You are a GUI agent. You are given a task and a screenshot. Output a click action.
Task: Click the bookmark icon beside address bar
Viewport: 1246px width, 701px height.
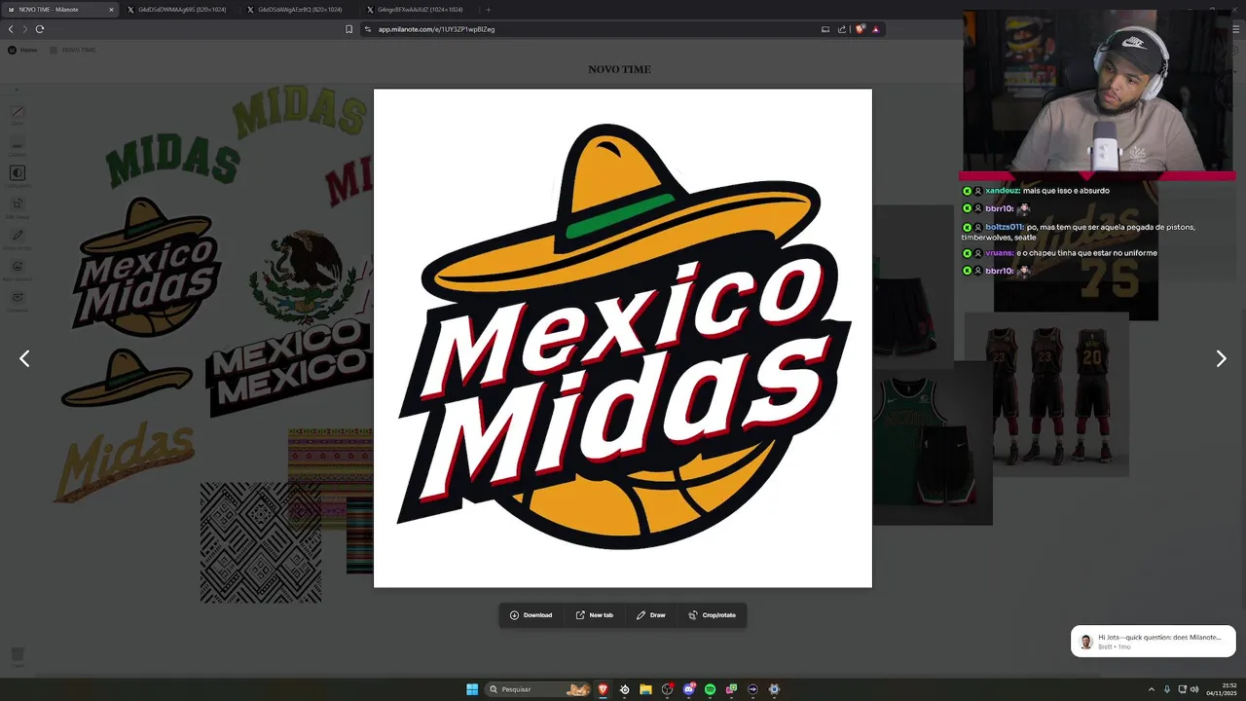point(348,29)
